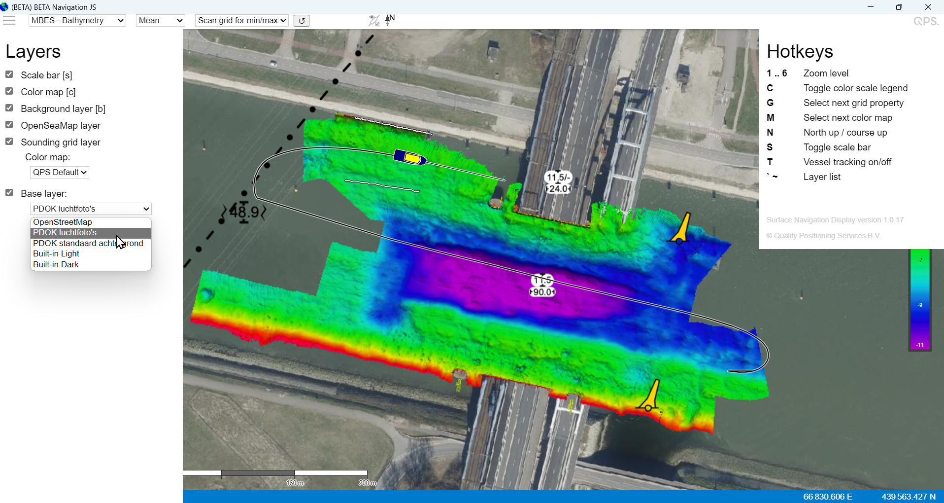The height and width of the screenshot is (503, 944).
Task: Expand the Mean grid property dropdown
Action: [160, 21]
